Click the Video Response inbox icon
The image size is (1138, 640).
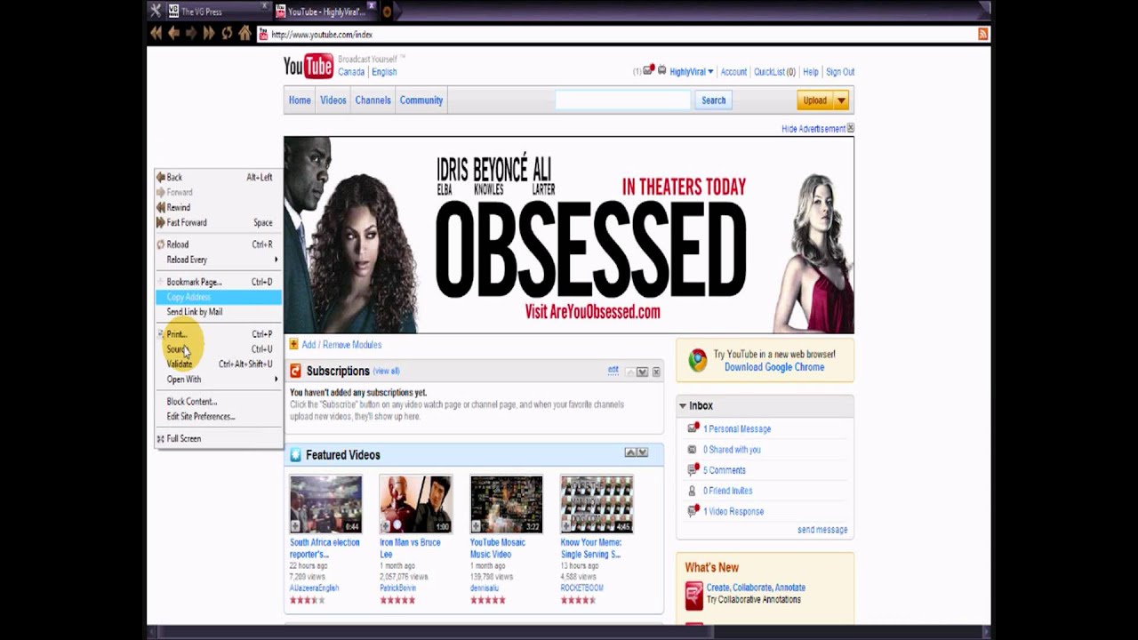click(x=693, y=511)
